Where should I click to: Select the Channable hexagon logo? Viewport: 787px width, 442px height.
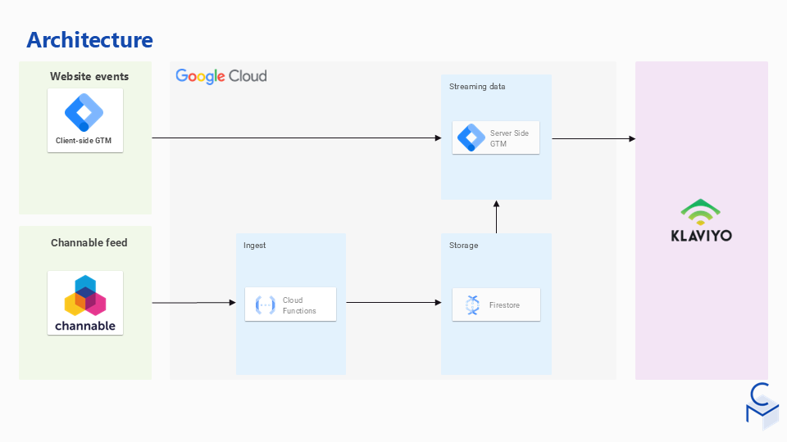[85, 295]
